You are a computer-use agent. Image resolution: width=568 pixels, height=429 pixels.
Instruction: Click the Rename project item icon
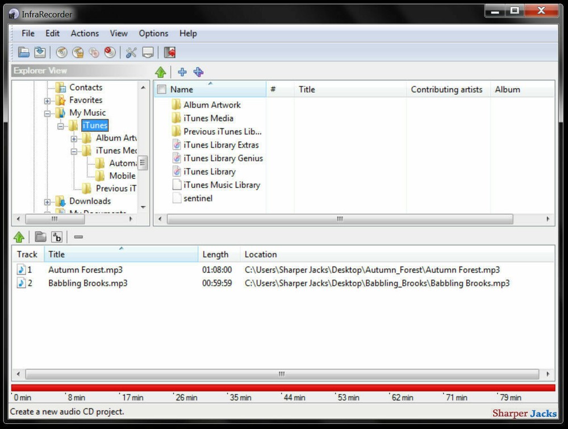click(x=56, y=237)
